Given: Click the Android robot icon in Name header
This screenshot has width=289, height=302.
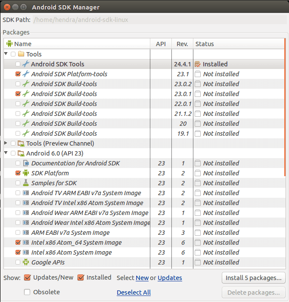Looking at the screenshot, I should coord(9,44).
